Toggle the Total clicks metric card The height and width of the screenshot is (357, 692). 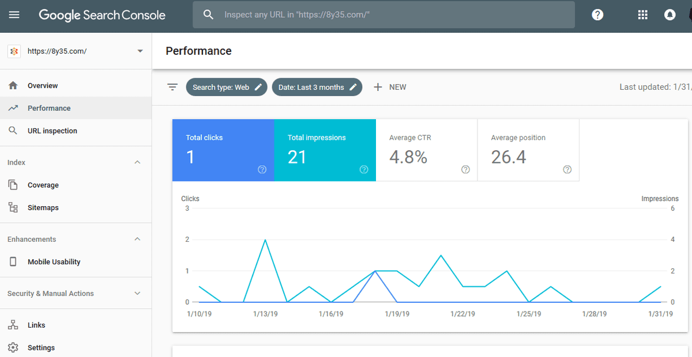click(x=223, y=150)
